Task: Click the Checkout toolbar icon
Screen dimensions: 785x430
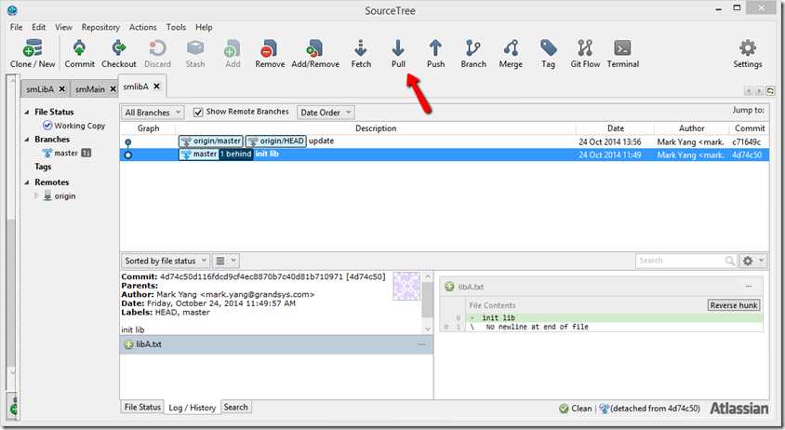Action: pyautogui.click(x=119, y=54)
